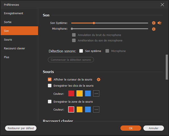Screen dimensions: 169x136
Task: Check Son système sound detection option
Action: pyautogui.click(x=81, y=51)
